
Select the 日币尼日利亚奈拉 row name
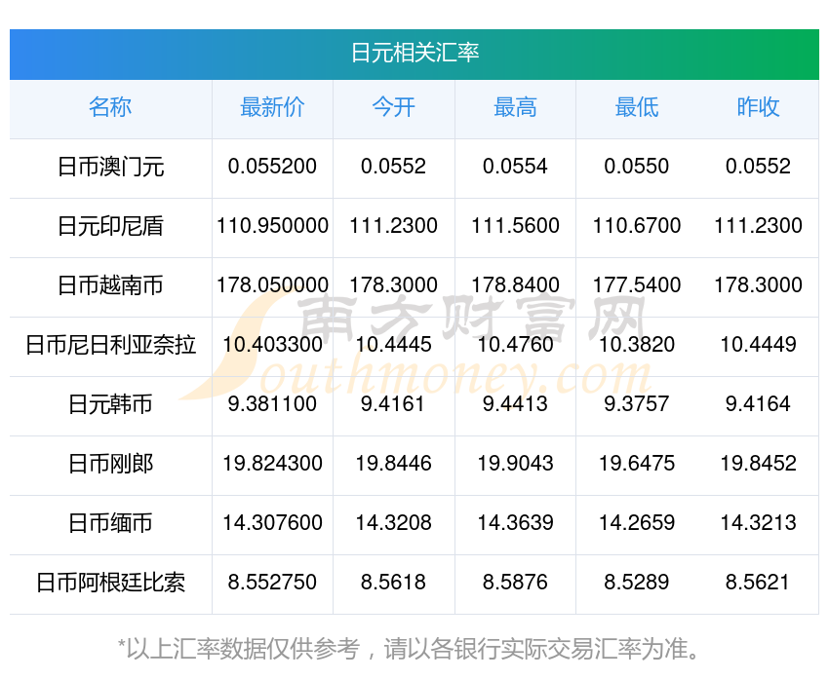(x=110, y=345)
